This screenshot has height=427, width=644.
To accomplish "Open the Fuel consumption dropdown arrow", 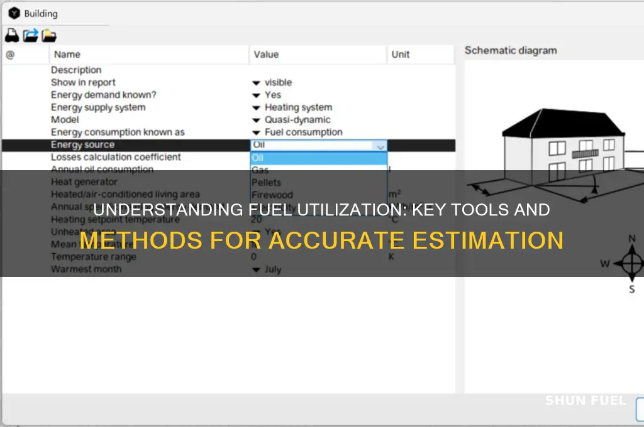I will click(x=257, y=132).
